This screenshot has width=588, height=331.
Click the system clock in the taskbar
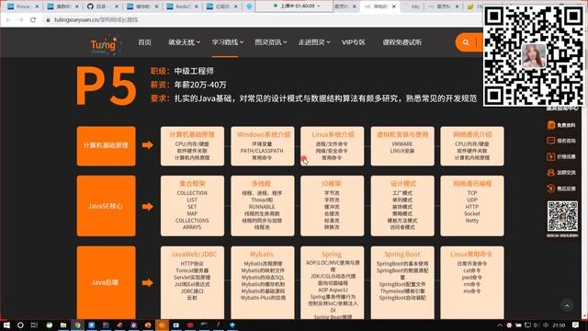point(559,325)
